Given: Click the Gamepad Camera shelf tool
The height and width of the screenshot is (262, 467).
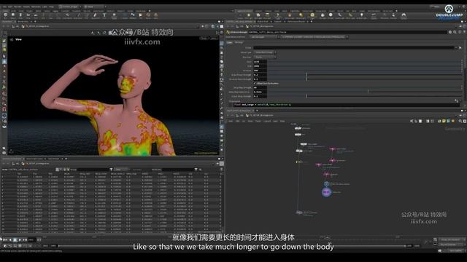Looking at the screenshot, I should click(x=404, y=15).
